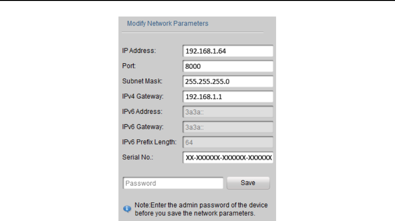The height and width of the screenshot is (221, 395).
Task: Click the admin password note text
Action: click(x=201, y=209)
